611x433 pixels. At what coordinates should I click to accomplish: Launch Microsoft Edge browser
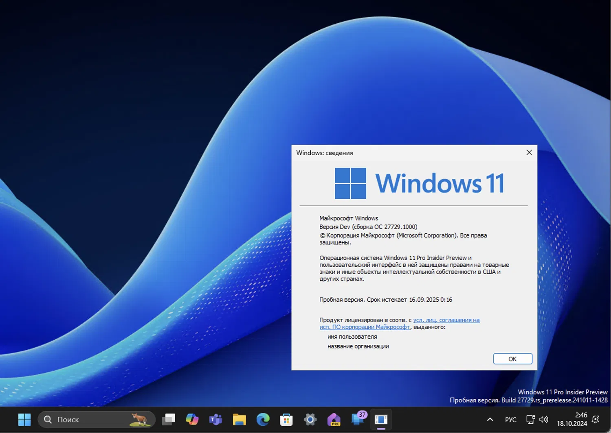263,419
